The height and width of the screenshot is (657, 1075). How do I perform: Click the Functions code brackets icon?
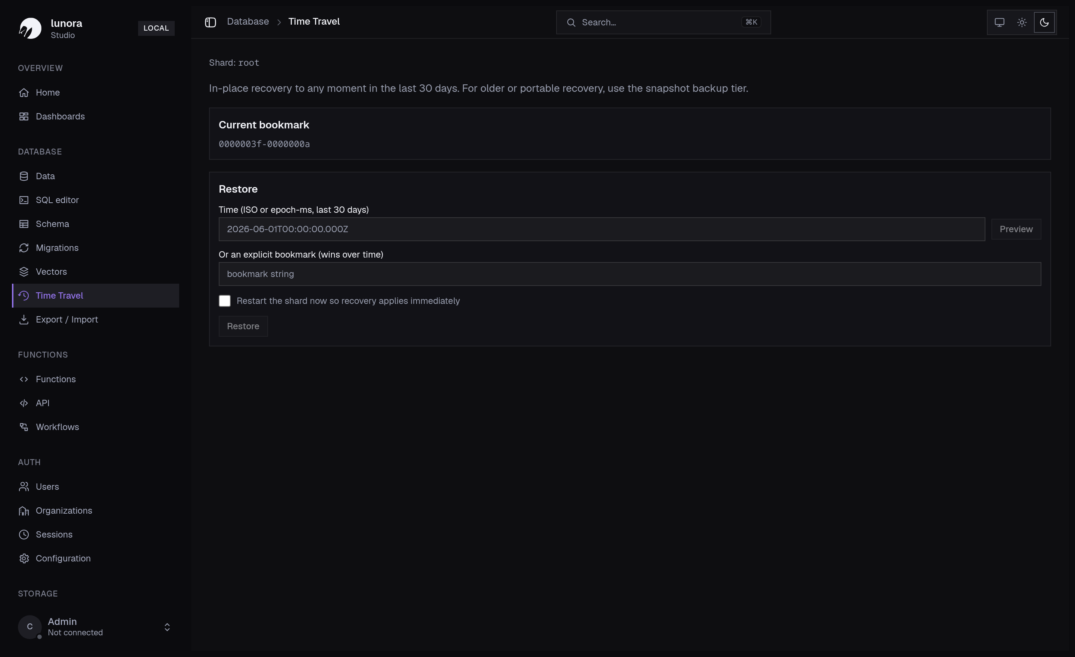[x=24, y=379]
